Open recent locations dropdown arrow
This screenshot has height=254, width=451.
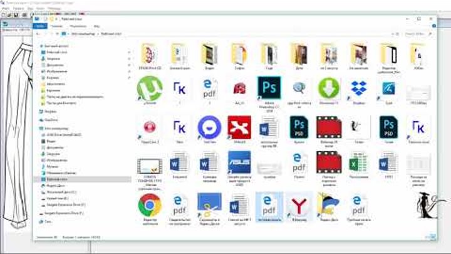pyautogui.click(x=51, y=34)
